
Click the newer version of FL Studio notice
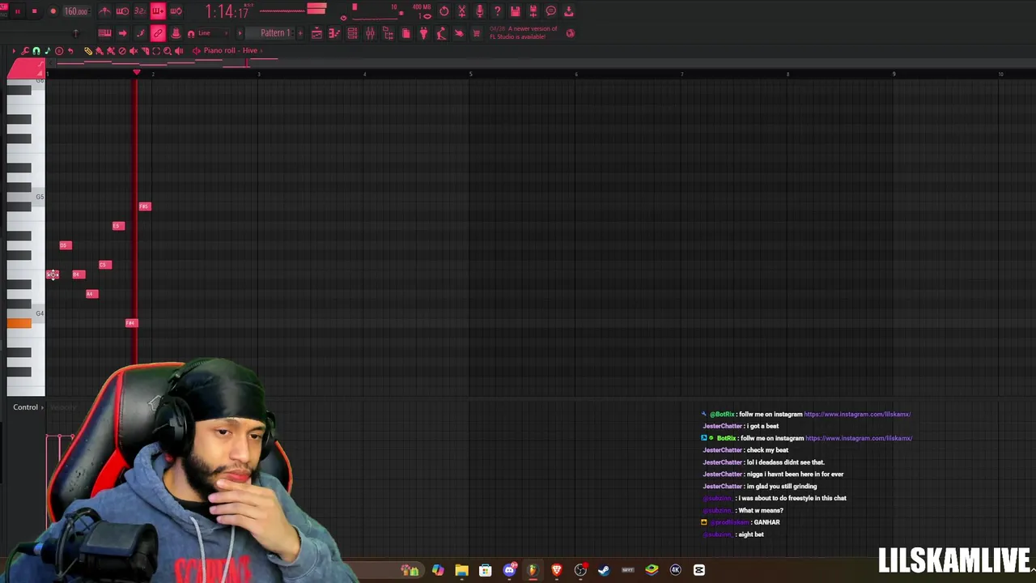(x=524, y=33)
